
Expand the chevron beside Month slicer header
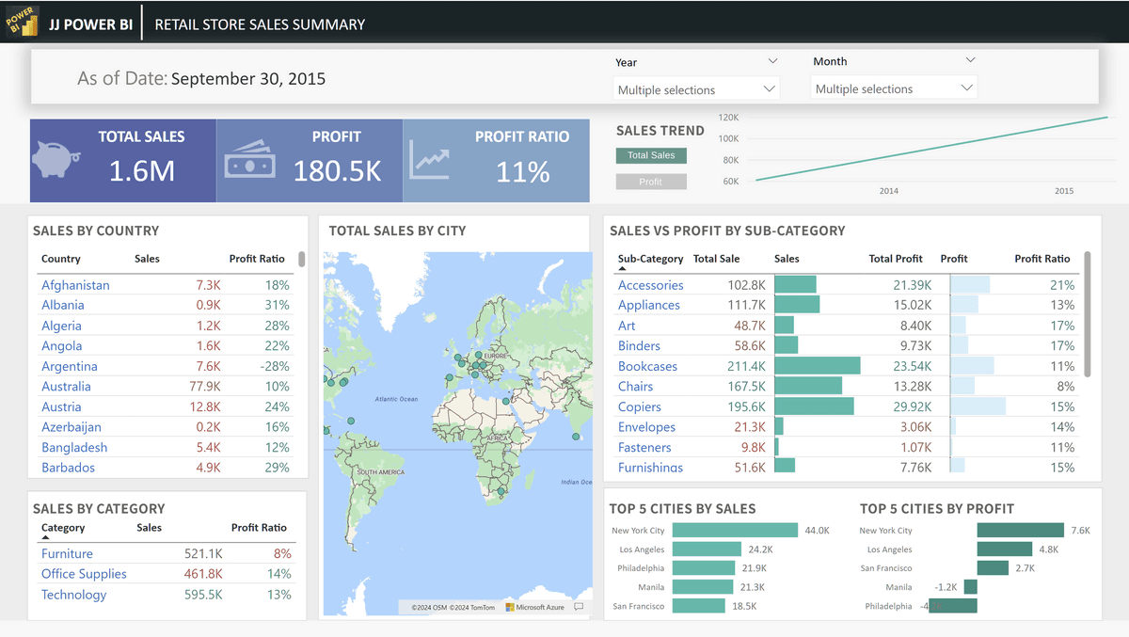coord(970,60)
